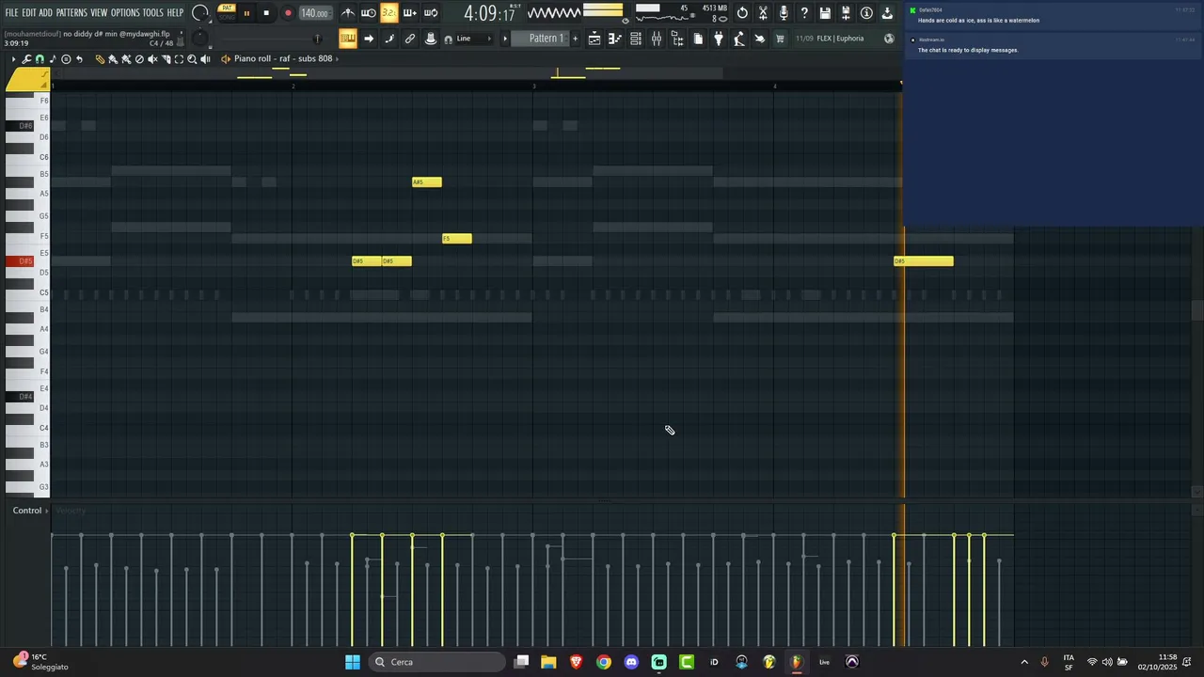Open the piano roll stamp note icon

tap(53, 59)
